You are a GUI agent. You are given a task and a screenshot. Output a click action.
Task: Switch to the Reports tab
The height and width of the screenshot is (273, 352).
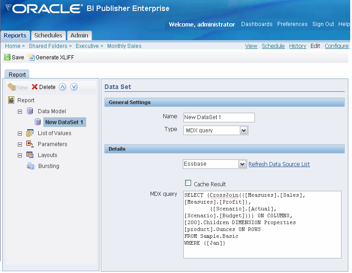(x=15, y=36)
